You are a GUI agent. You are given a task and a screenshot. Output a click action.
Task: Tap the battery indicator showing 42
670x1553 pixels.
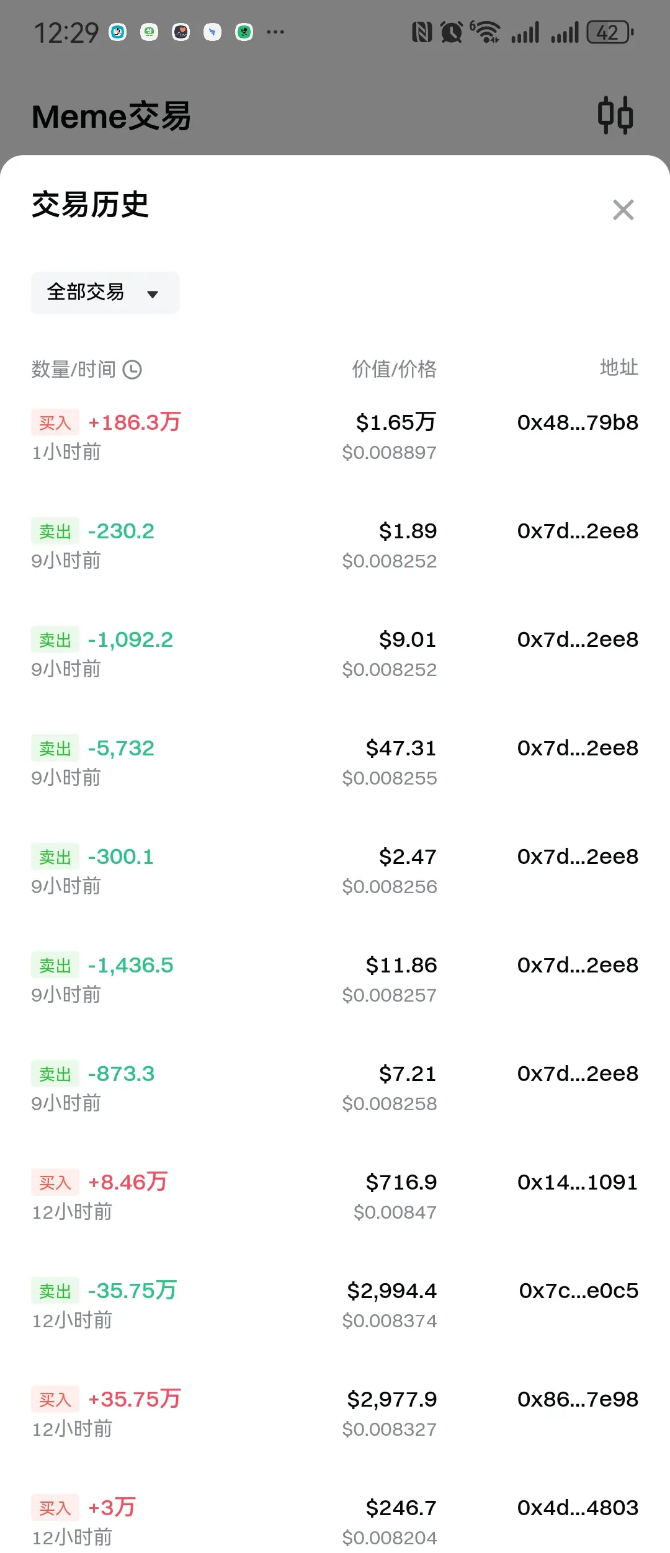[x=610, y=32]
